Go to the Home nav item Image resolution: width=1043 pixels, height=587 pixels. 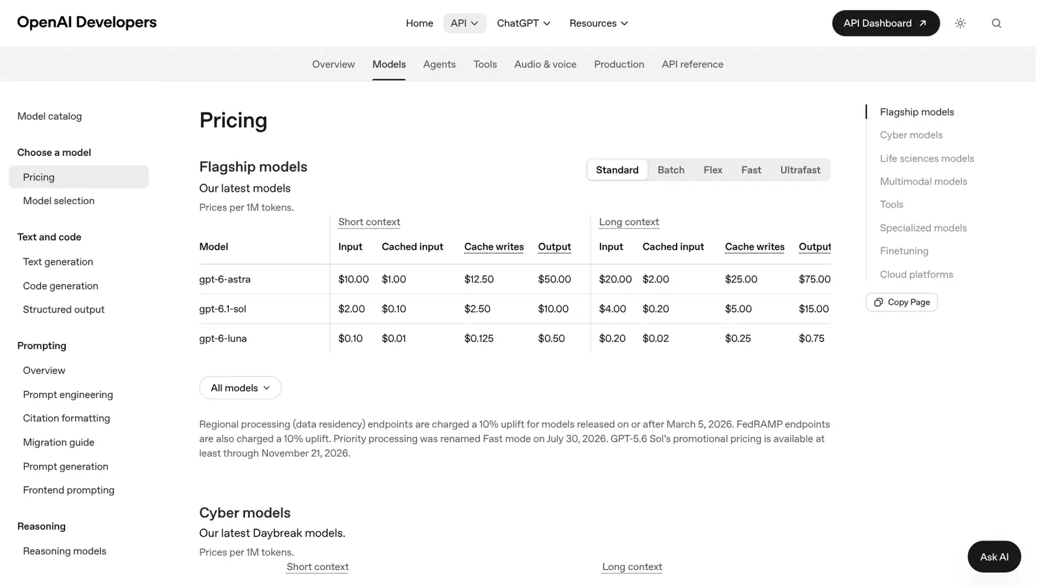point(419,23)
